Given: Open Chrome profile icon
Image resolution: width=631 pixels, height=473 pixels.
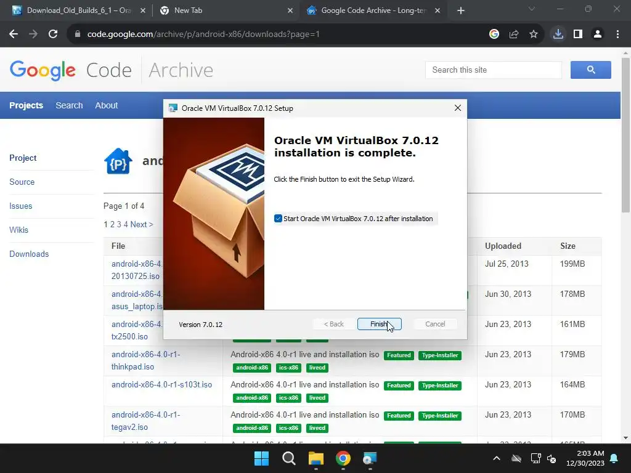Looking at the screenshot, I should coord(598,34).
